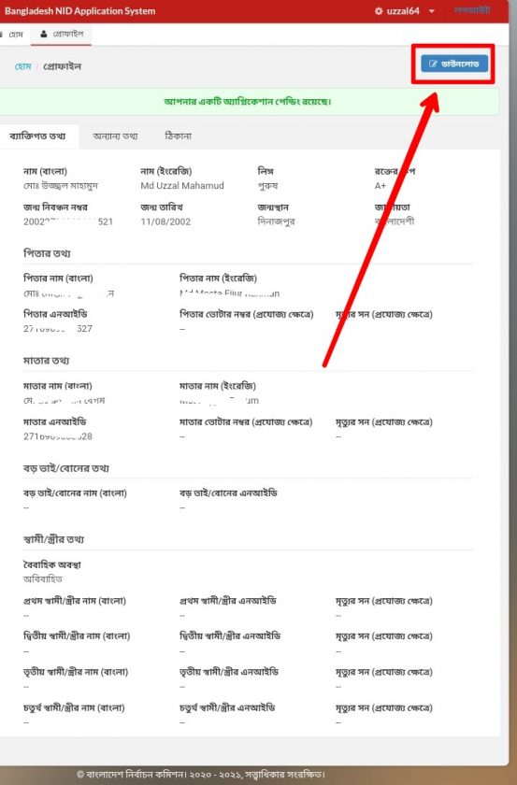This screenshot has width=517, height=785.
Task: Click the পিতার তথ্য section heading
Action: point(47,253)
